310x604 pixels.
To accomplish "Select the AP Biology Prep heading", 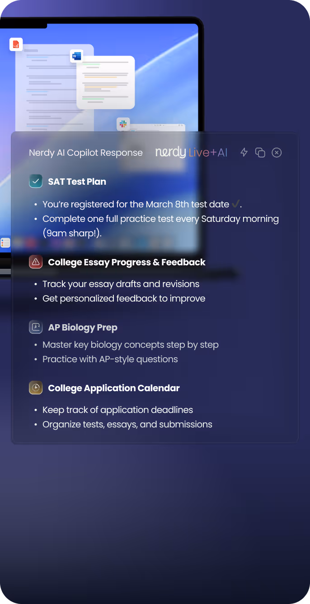I will click(83, 327).
